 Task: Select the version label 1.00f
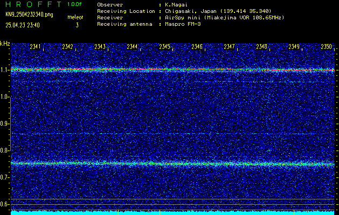(74, 4)
